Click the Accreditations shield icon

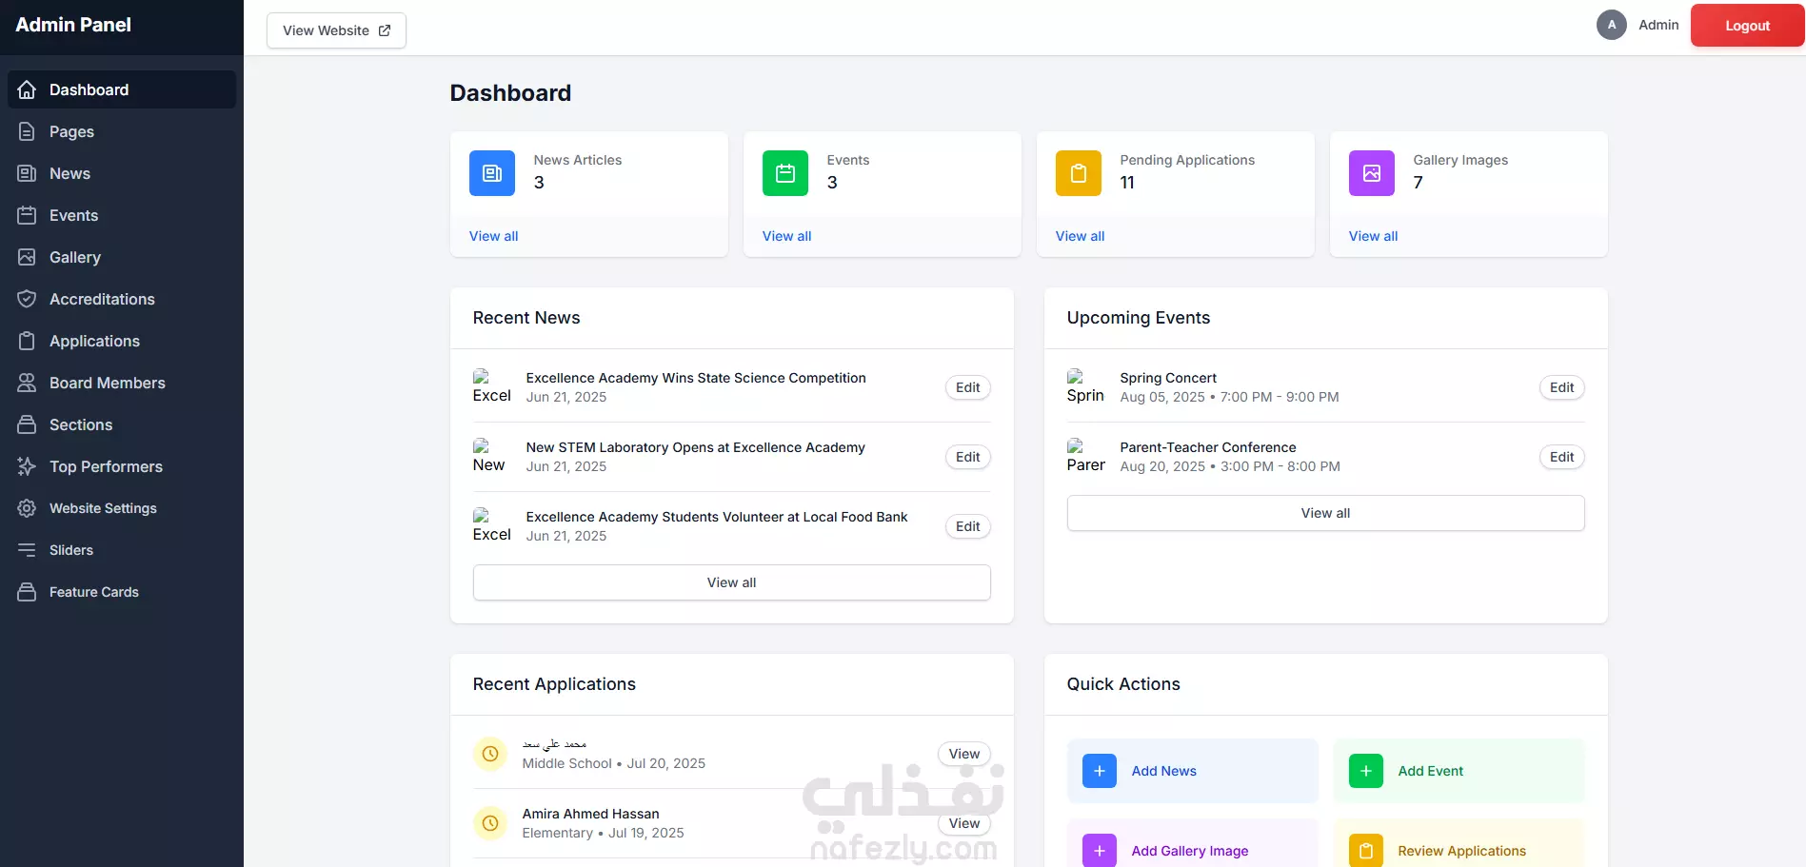pos(27,299)
